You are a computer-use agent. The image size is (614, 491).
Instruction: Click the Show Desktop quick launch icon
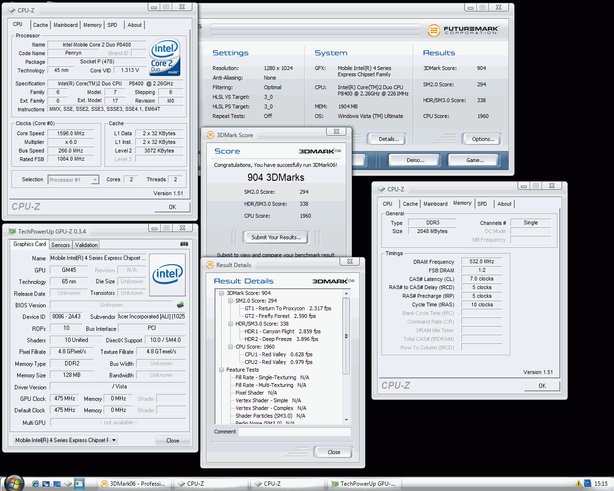[57, 484]
